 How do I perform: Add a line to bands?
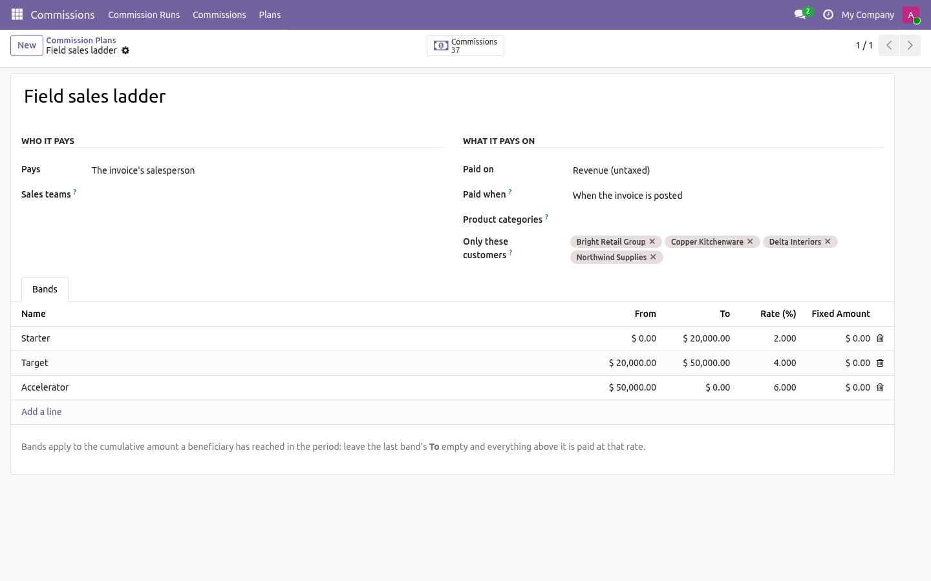tap(41, 412)
